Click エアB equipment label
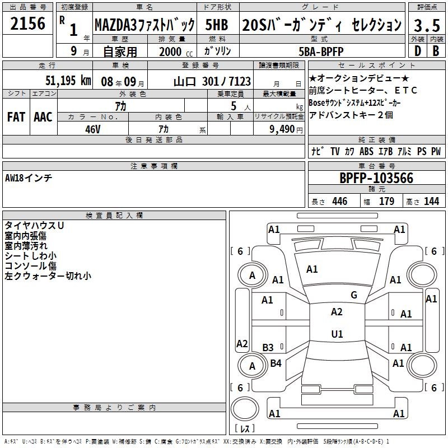 (x=385, y=151)
